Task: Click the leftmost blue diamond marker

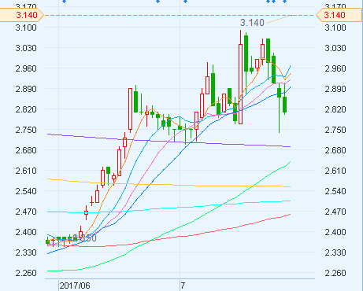Action: tap(64, 2)
